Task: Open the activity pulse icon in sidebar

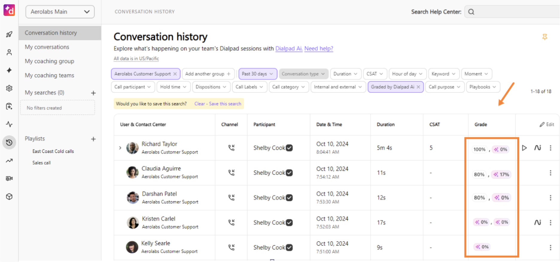Action: 9,124
